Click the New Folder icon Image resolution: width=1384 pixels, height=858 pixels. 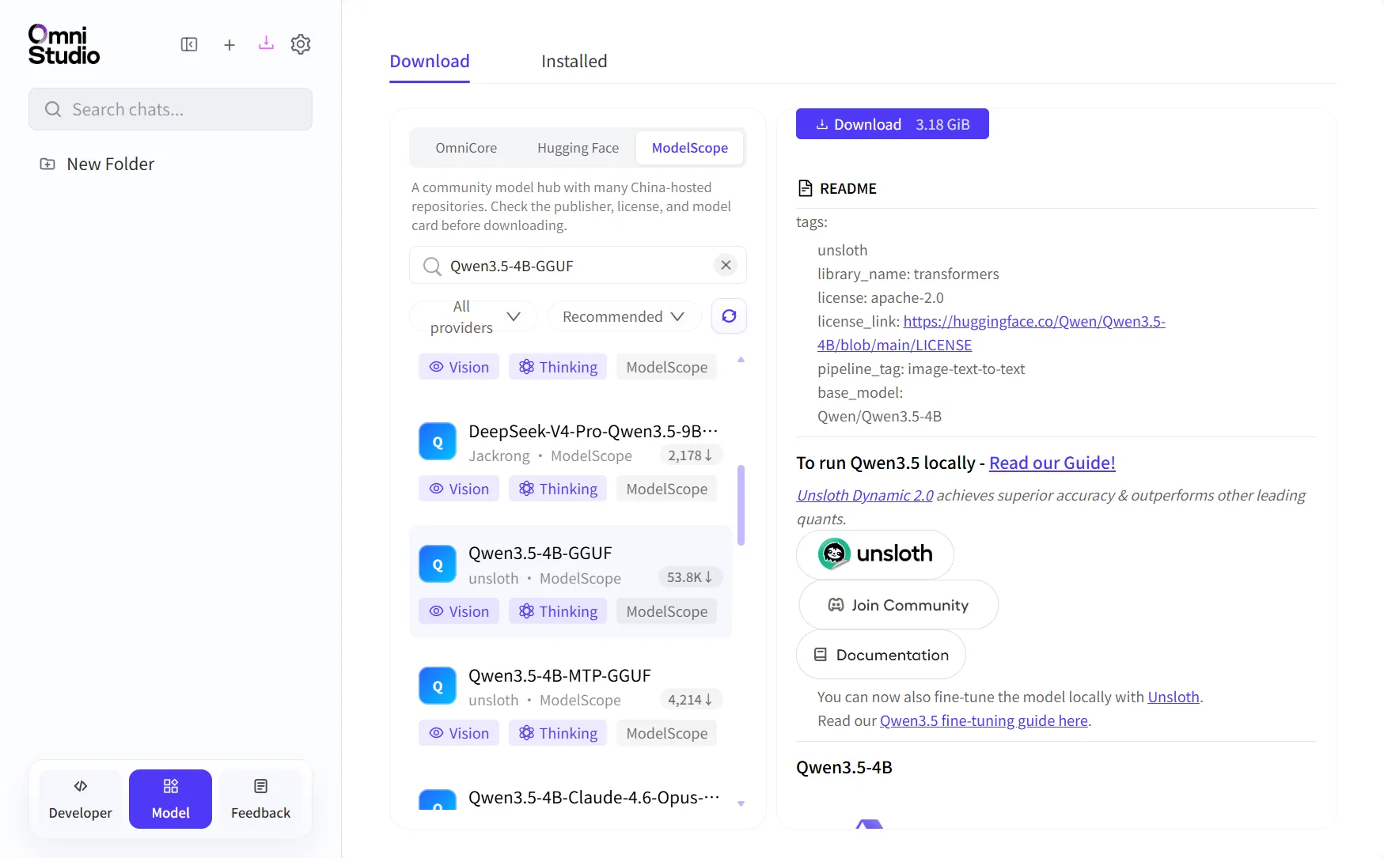tap(47, 164)
